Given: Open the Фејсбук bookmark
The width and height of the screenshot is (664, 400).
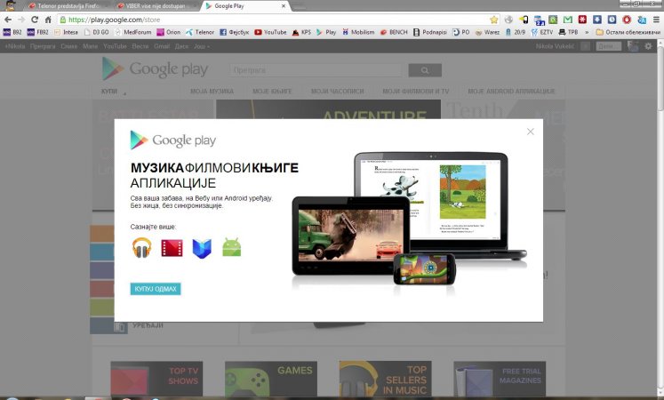Looking at the screenshot, I should [x=234, y=32].
